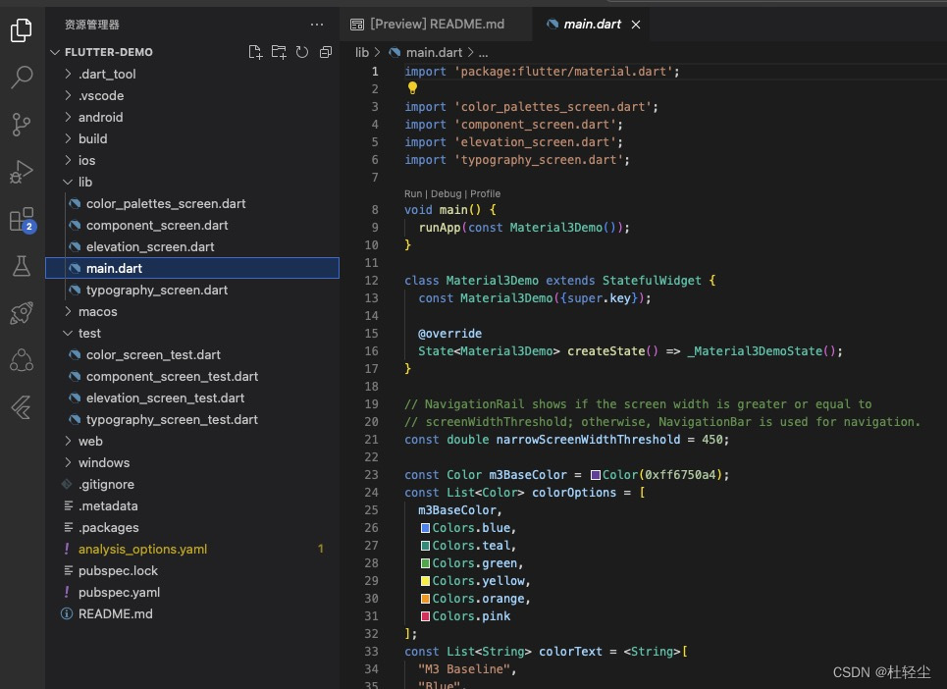Open Extensions view with badge 2
The image size is (947, 689).
pyautogui.click(x=22, y=219)
